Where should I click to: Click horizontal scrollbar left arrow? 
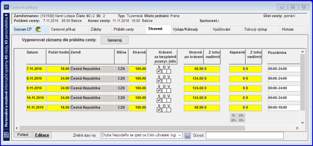(17, 128)
